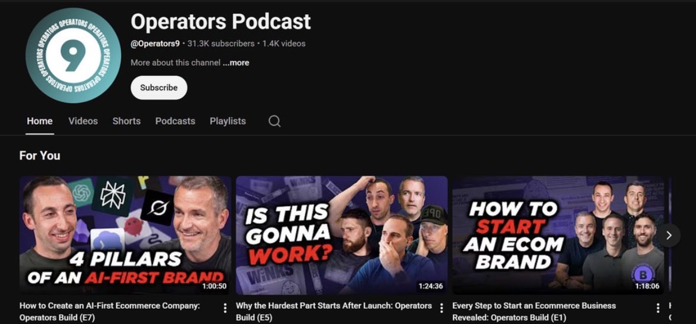This screenshot has width=696, height=324.
Task: Open title link How to Create AI-First Ecommerce Company
Action: click(x=110, y=312)
